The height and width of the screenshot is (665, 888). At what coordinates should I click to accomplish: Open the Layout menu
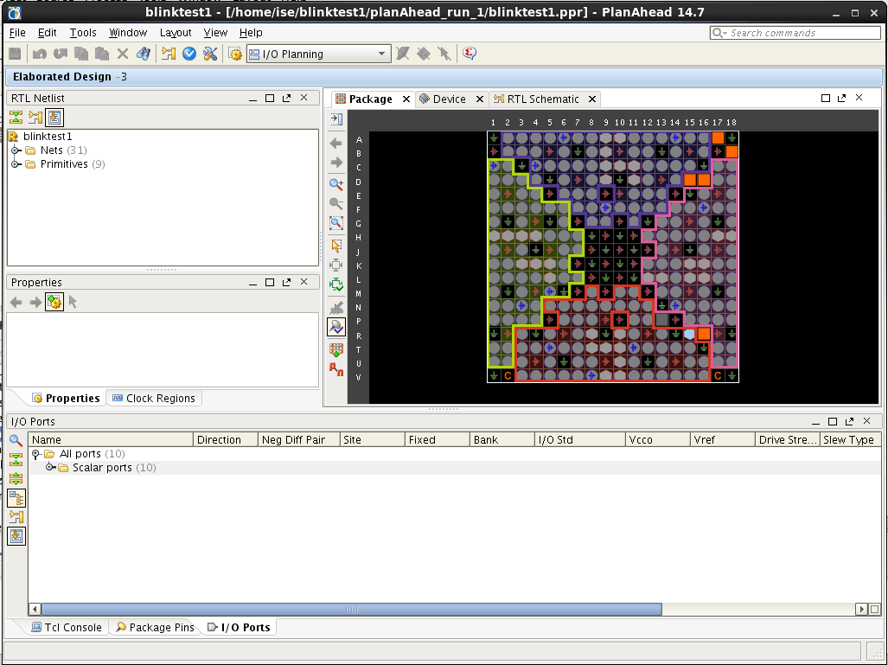pos(176,33)
